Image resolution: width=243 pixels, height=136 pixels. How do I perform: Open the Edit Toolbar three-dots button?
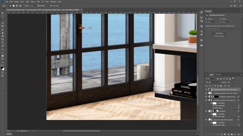pyautogui.click(x=3, y=62)
